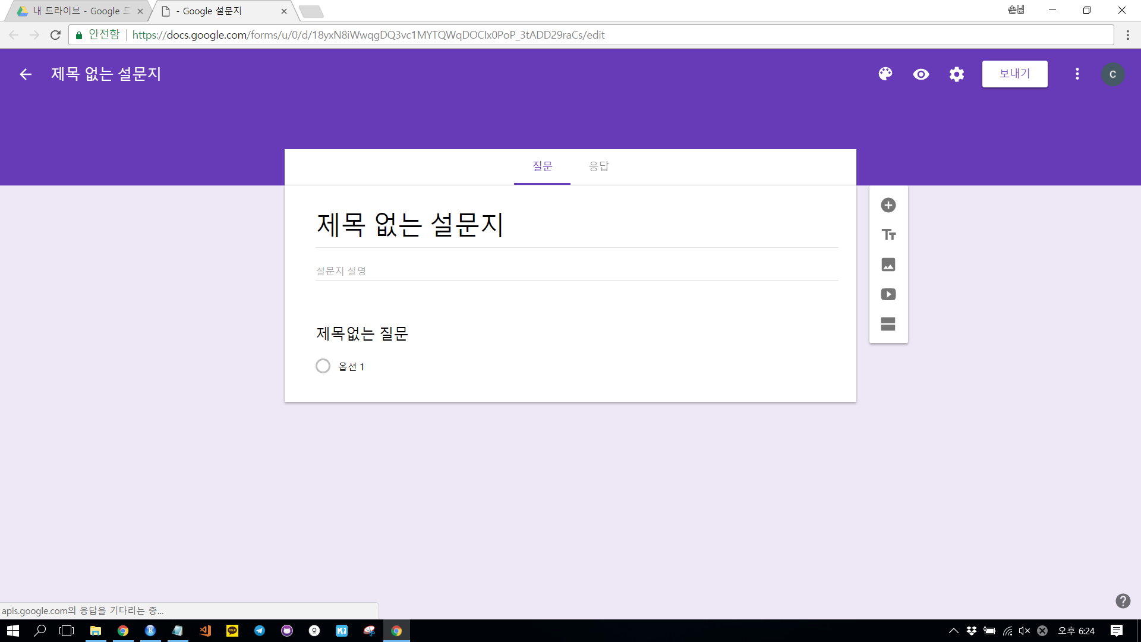Insert an image from the side toolbar

pyautogui.click(x=888, y=265)
